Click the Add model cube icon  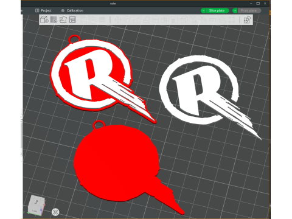click(x=44, y=19)
